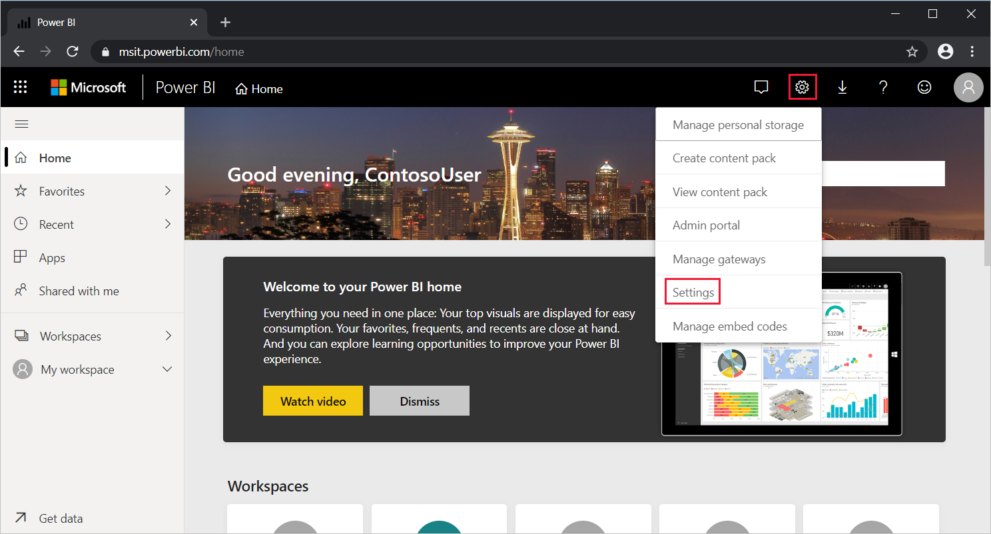Open the notifications chat icon
This screenshot has width=991, height=534.
pos(761,87)
